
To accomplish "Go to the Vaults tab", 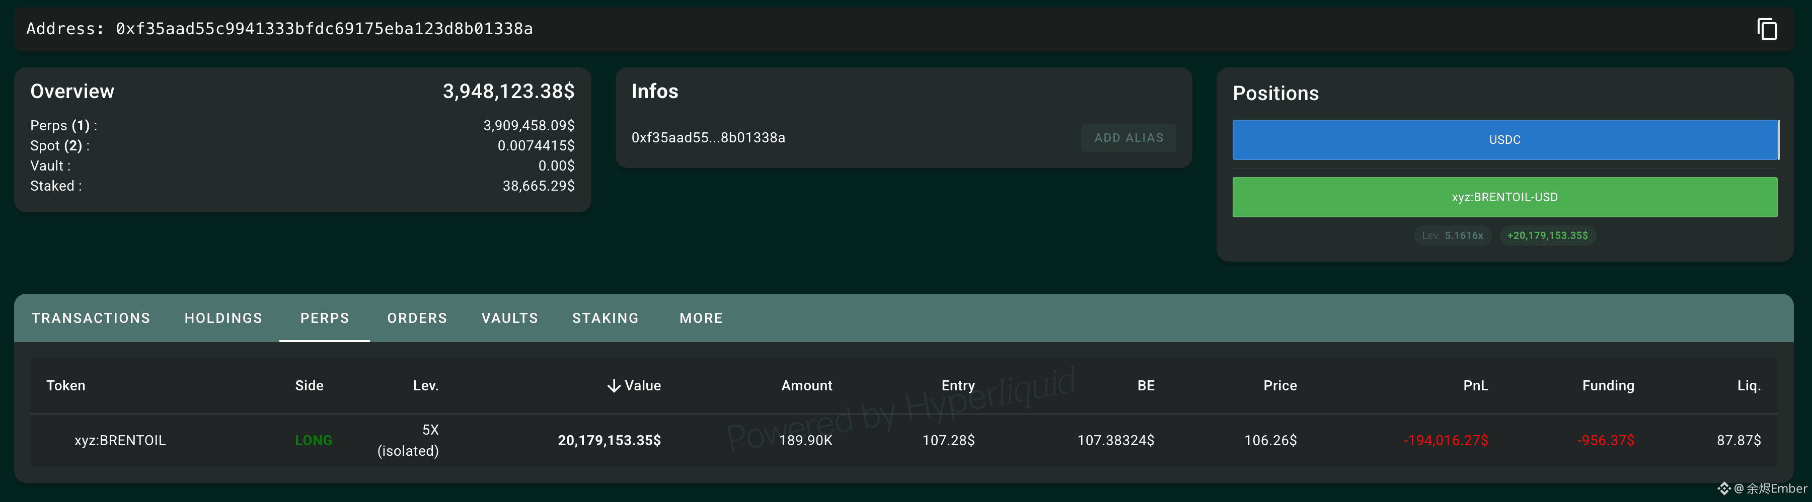I will [x=509, y=318].
